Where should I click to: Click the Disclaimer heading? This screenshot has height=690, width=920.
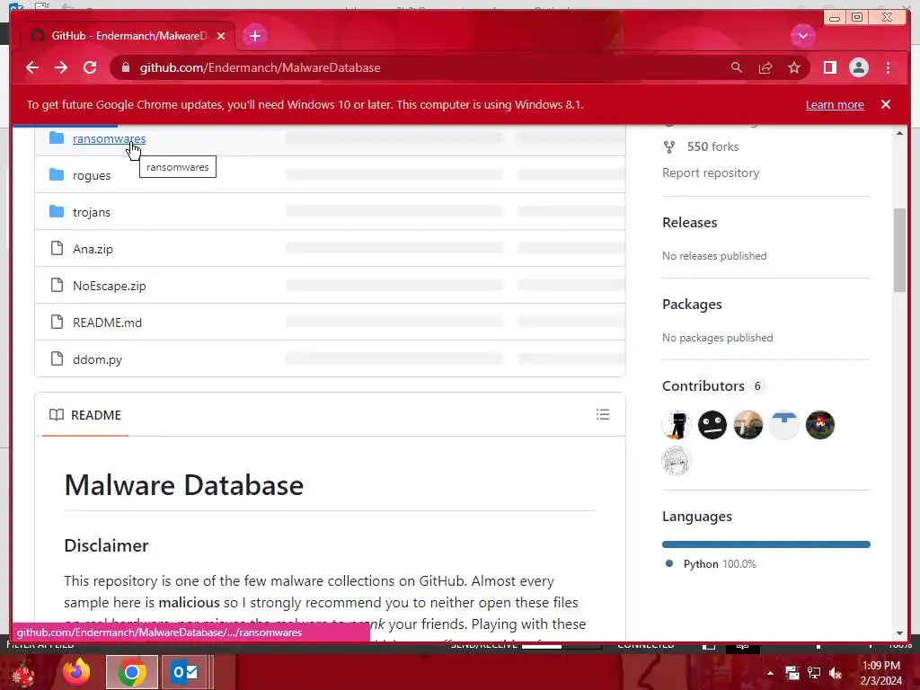point(106,545)
